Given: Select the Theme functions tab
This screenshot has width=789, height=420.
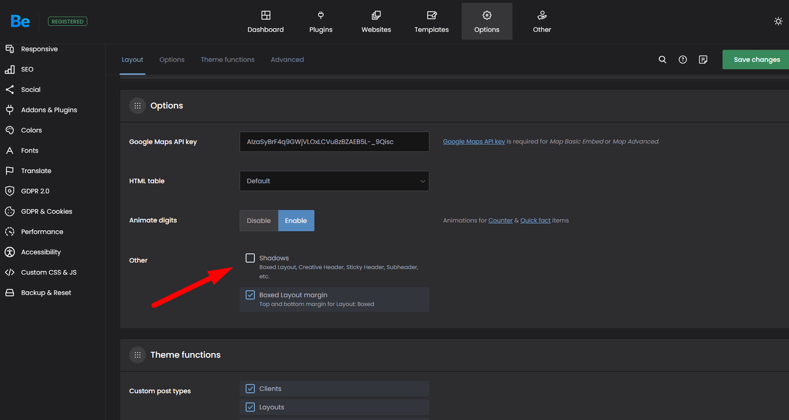Looking at the screenshot, I should tap(227, 60).
